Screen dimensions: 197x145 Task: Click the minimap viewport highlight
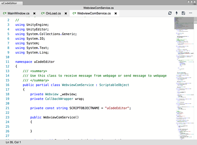tap(184, 23)
